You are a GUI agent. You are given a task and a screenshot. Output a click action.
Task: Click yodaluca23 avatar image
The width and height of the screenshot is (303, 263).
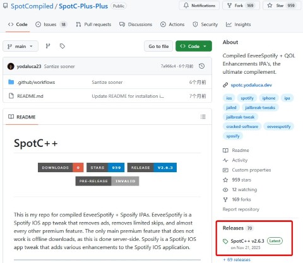[11, 66]
